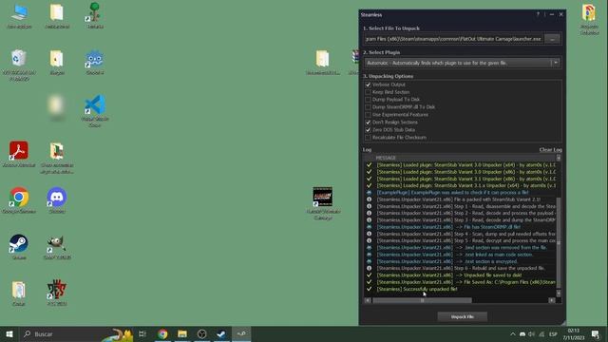The image size is (608, 342).
Task: Click the log scroll left arrow
Action: click(x=368, y=300)
